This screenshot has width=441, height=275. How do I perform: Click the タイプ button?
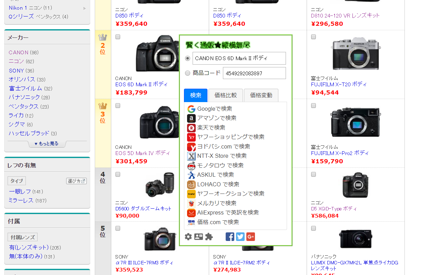coord(17,181)
